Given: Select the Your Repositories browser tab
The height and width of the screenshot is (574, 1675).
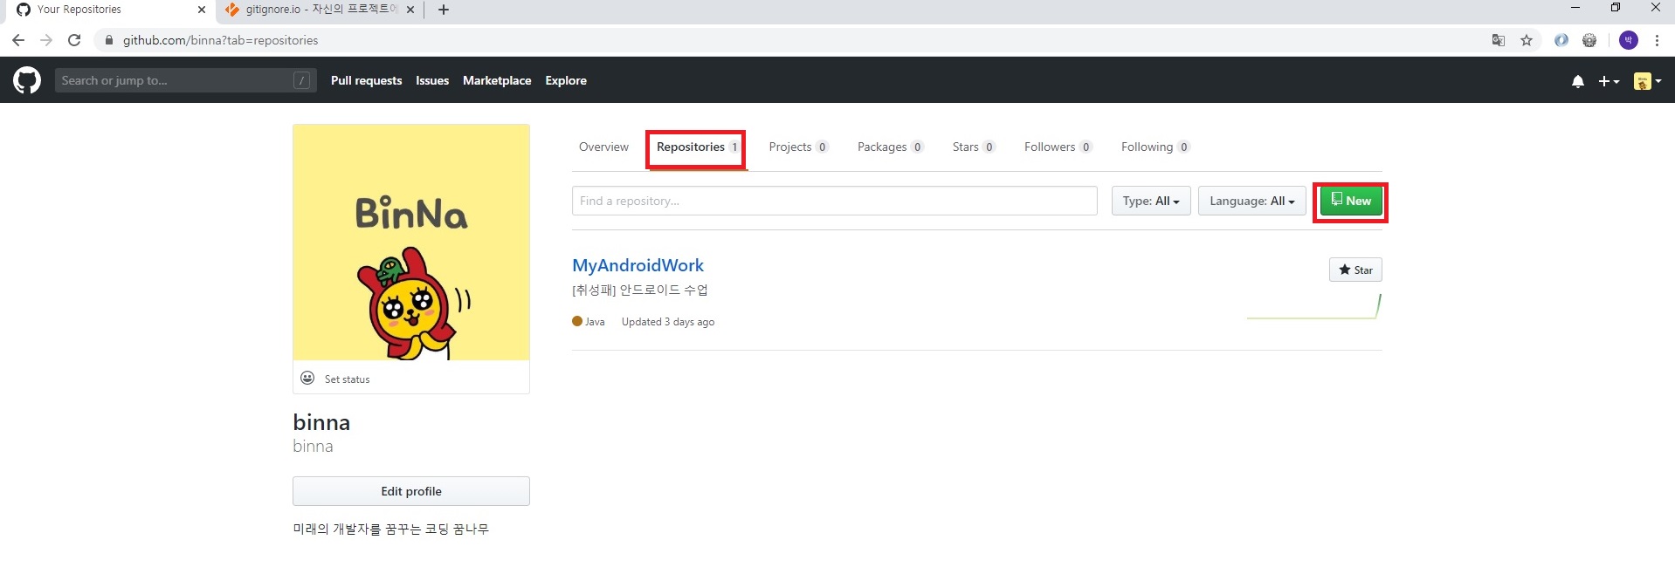Looking at the screenshot, I should click(110, 10).
